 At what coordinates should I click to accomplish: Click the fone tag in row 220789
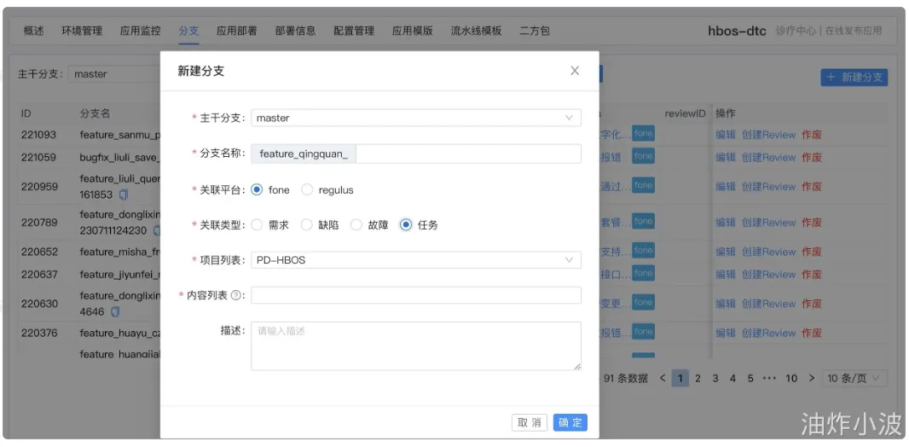[x=643, y=222]
